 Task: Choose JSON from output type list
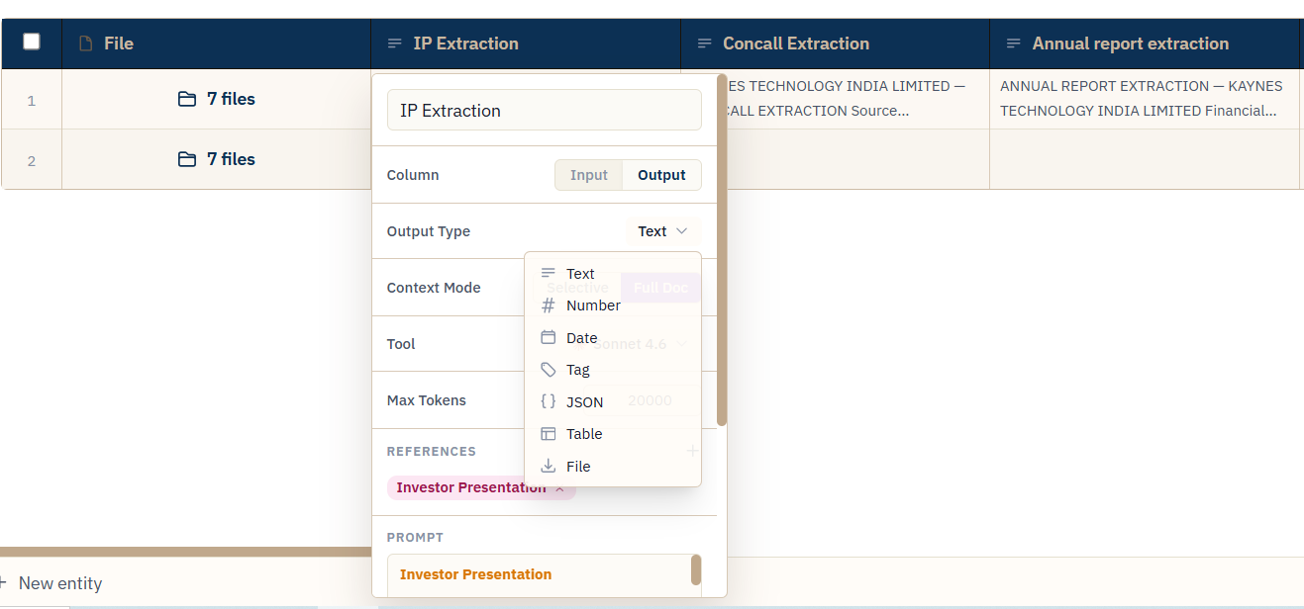click(613, 402)
